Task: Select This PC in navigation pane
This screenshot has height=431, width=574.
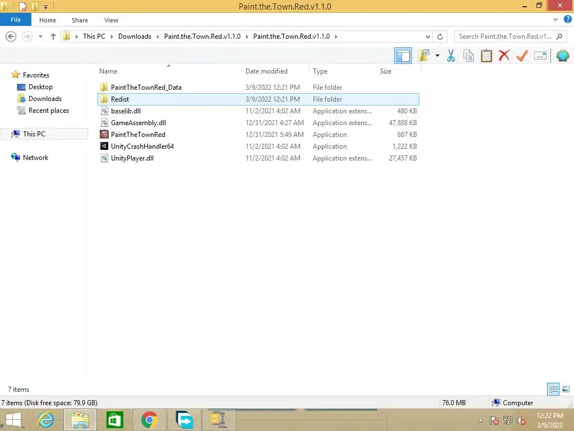Action: 34,134
